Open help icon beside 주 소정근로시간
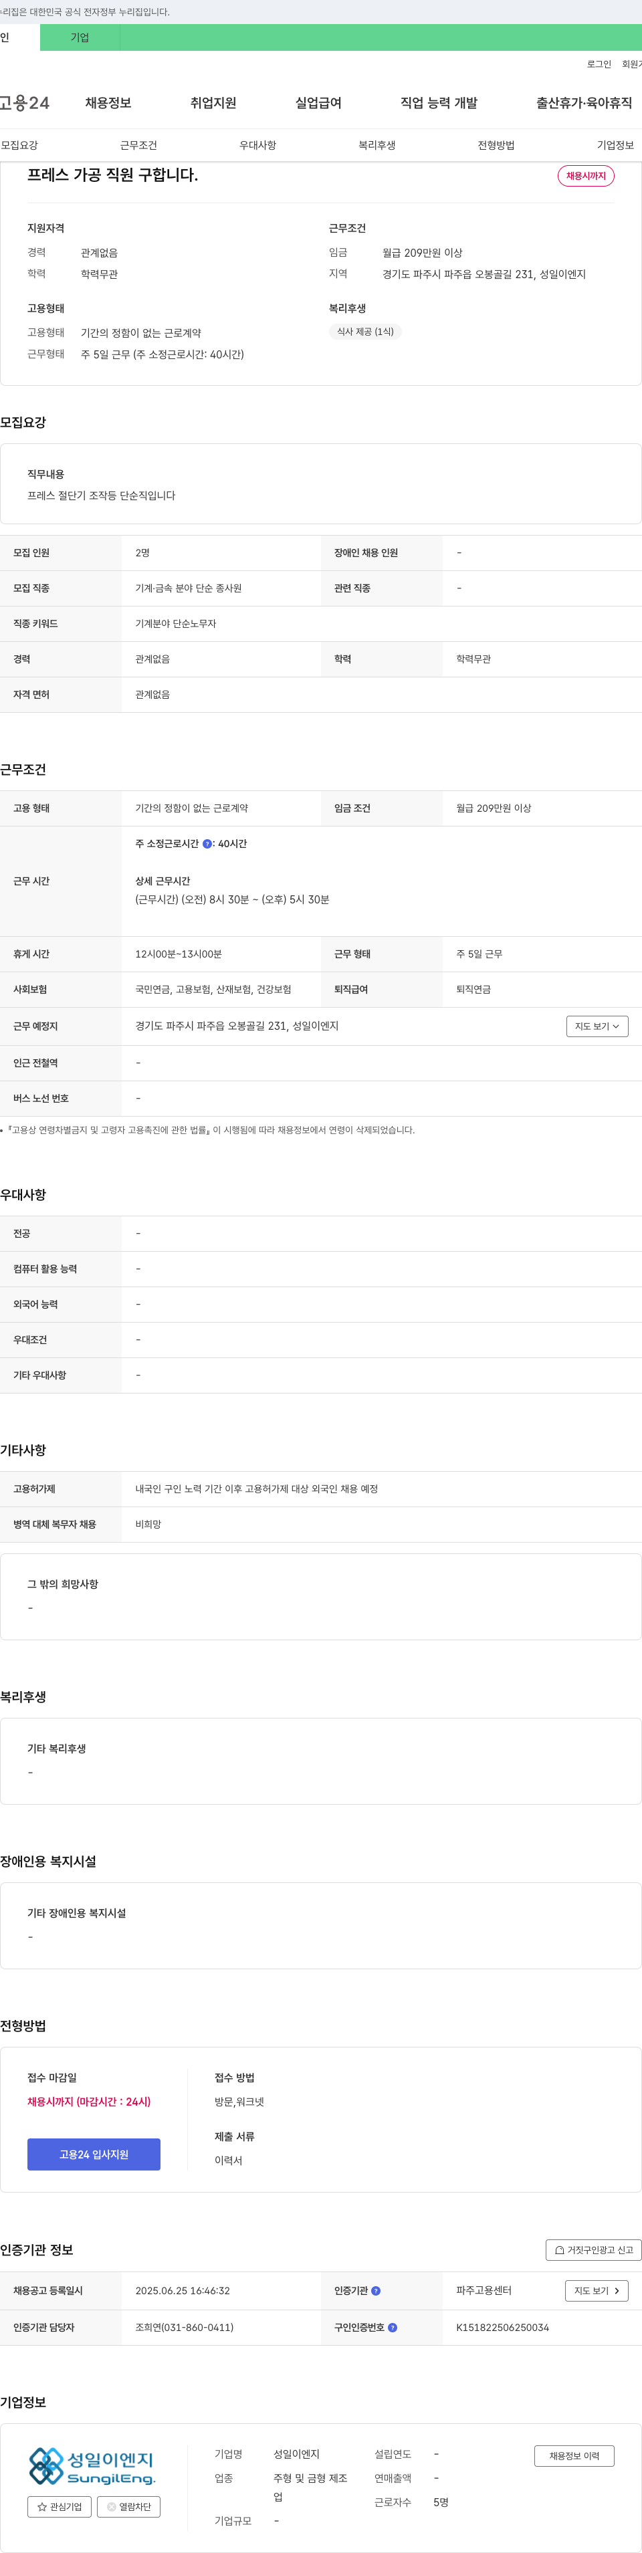Screen dimensions: 642x2553 (207, 843)
